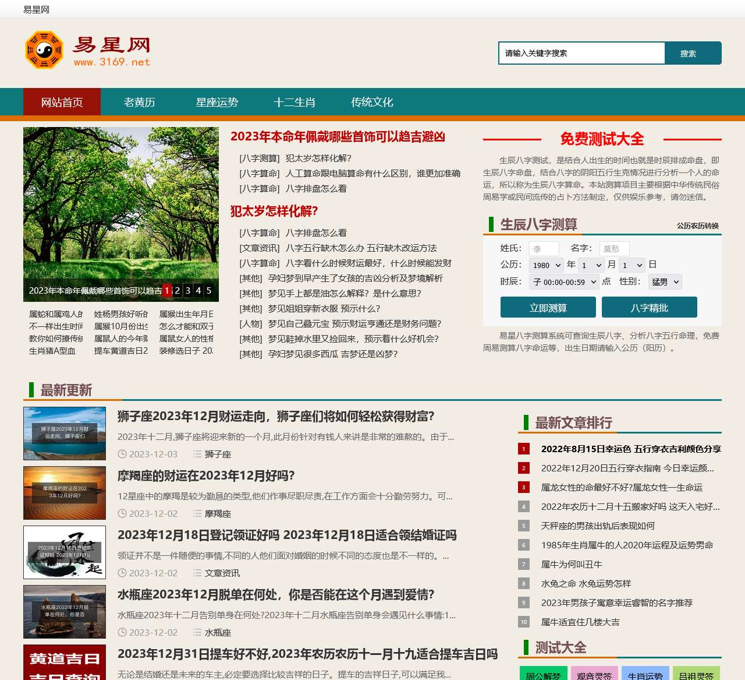Switch to the 老黄历 tab
Viewport: 745px width, 680px height.
pos(139,102)
